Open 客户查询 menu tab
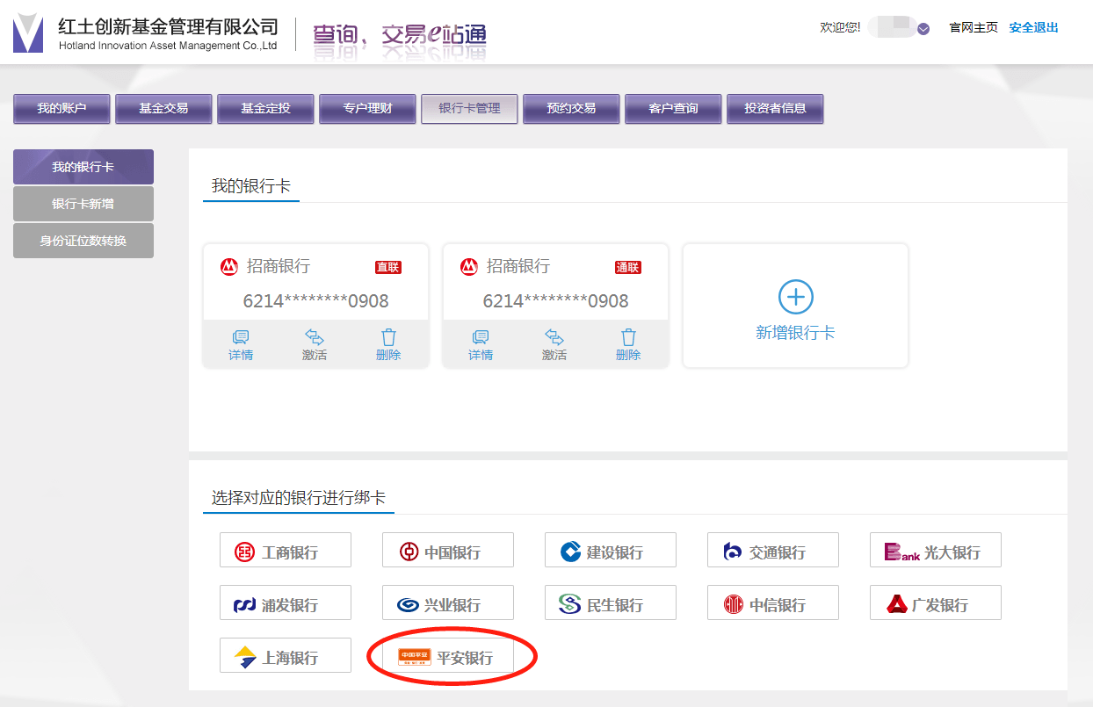 (x=673, y=109)
